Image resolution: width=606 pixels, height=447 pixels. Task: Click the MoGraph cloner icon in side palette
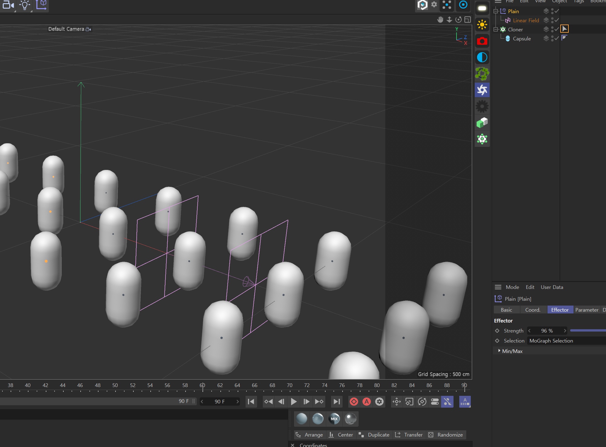coord(482,139)
